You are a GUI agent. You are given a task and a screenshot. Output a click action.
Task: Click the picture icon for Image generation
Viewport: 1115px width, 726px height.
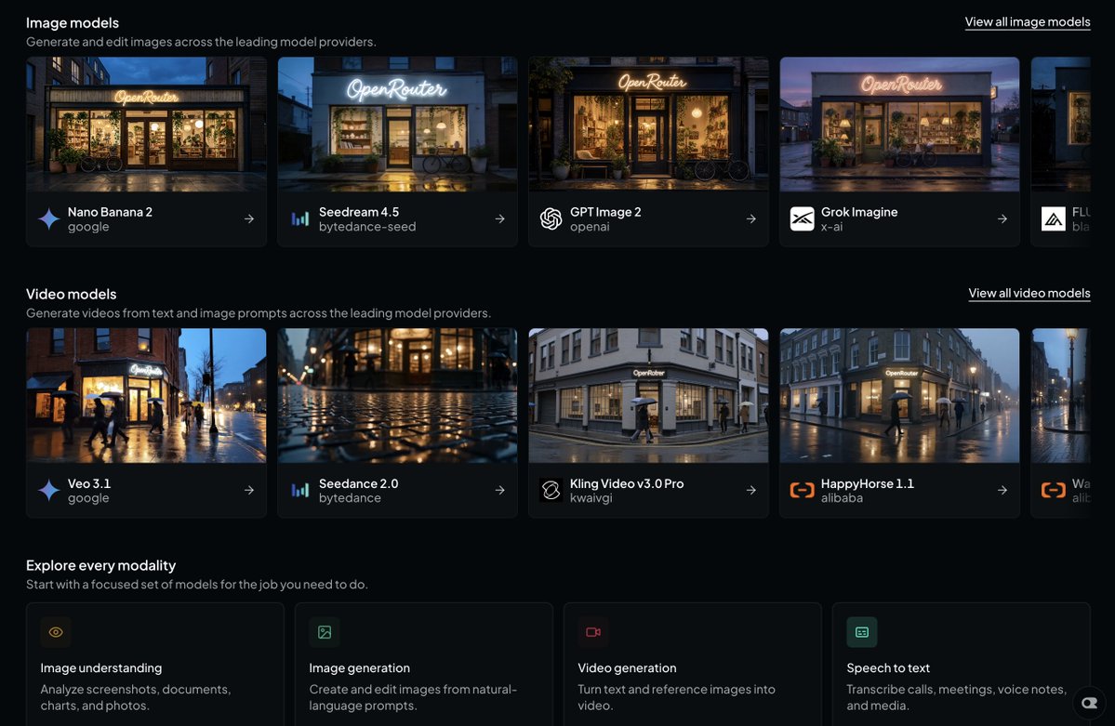pyautogui.click(x=325, y=632)
